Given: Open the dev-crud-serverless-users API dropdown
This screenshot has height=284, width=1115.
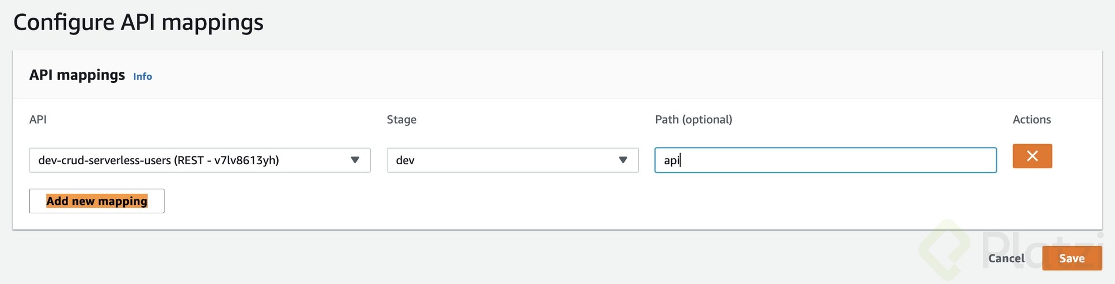Looking at the screenshot, I should (200, 160).
